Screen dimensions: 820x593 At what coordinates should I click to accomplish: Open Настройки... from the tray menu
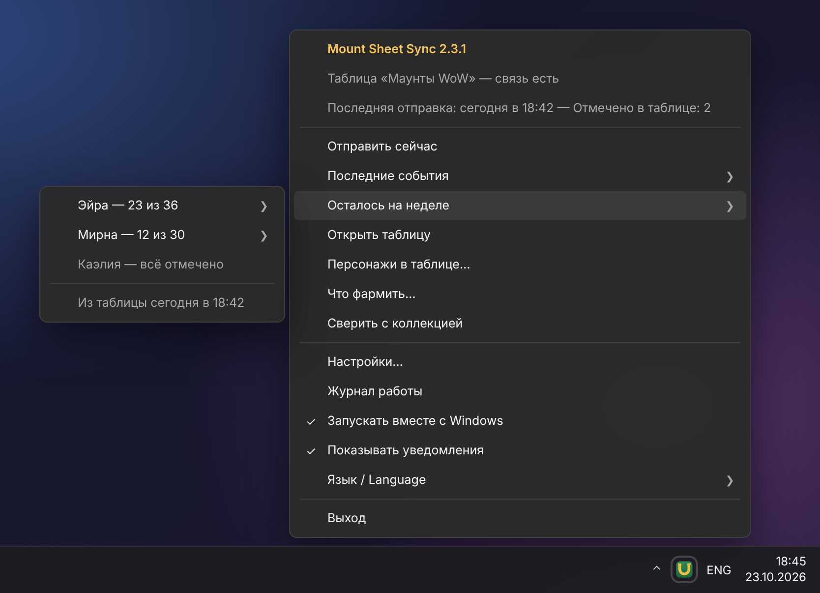pos(520,362)
